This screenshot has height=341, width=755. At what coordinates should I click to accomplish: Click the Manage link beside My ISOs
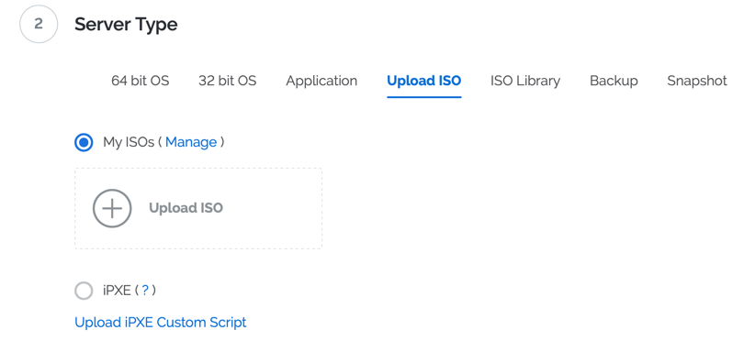(191, 142)
